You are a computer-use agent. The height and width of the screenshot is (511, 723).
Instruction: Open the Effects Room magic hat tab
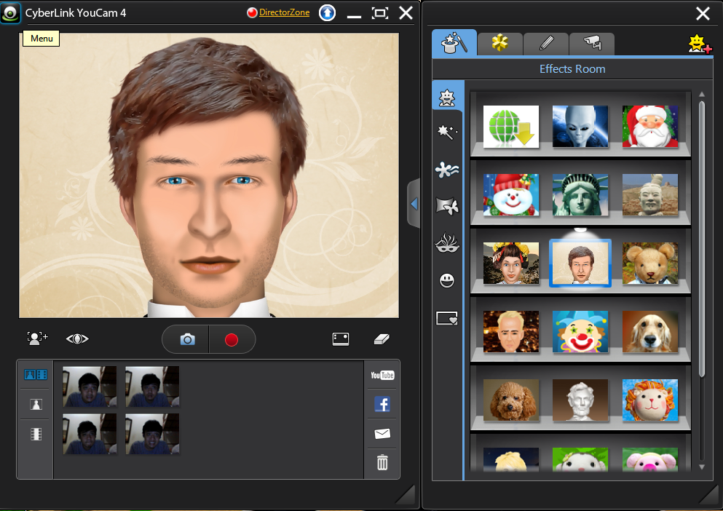[454, 43]
